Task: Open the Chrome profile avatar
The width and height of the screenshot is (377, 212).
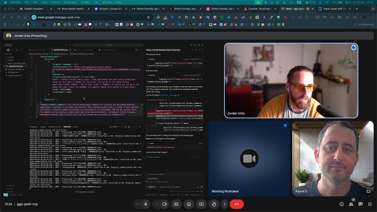Action: [x=366, y=17]
